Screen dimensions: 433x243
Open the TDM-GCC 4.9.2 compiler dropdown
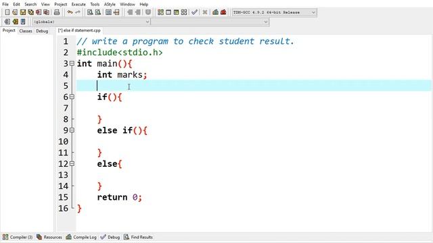coord(274,12)
